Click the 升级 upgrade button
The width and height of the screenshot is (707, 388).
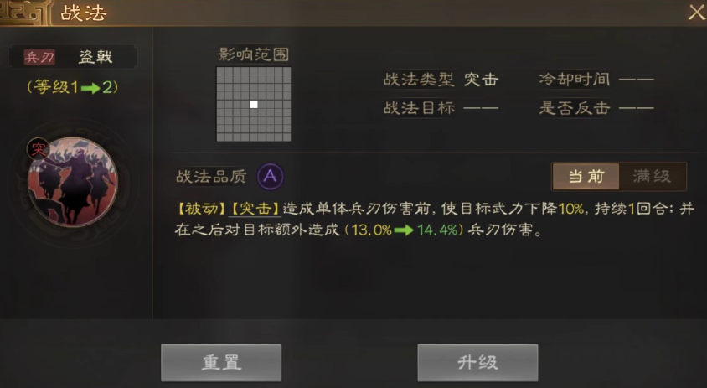point(477,363)
